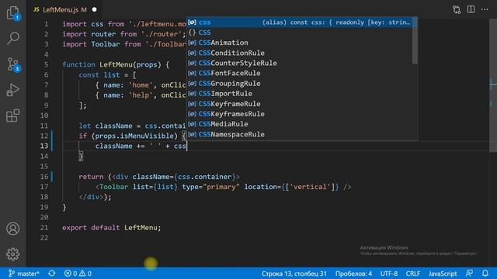Image resolution: width=497 pixels, height=279 pixels.
Task: Click the feedback icon in status bar
Action: click(x=469, y=274)
